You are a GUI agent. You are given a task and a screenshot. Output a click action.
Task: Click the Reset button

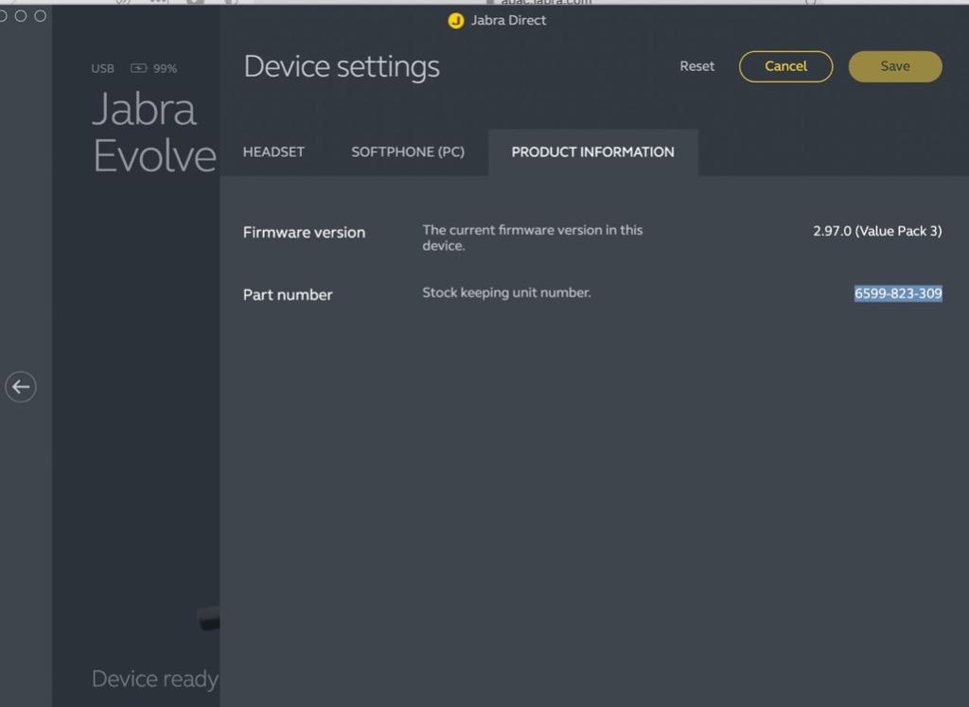click(x=697, y=66)
